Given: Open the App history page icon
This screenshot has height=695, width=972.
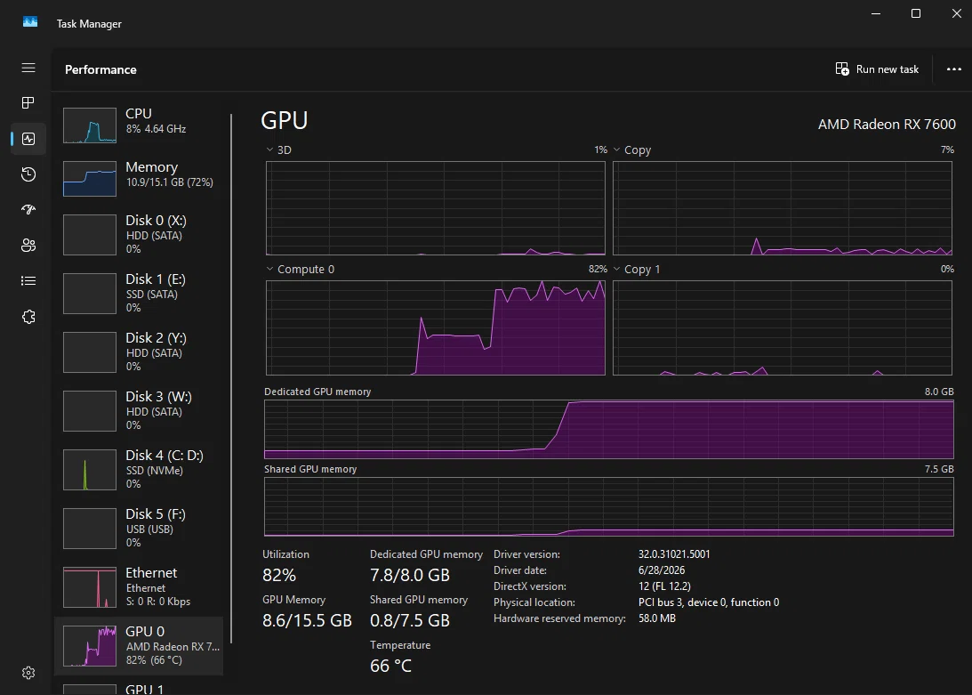Looking at the screenshot, I should [x=28, y=174].
